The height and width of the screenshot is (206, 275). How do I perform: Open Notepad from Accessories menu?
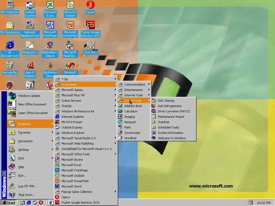[134, 122]
